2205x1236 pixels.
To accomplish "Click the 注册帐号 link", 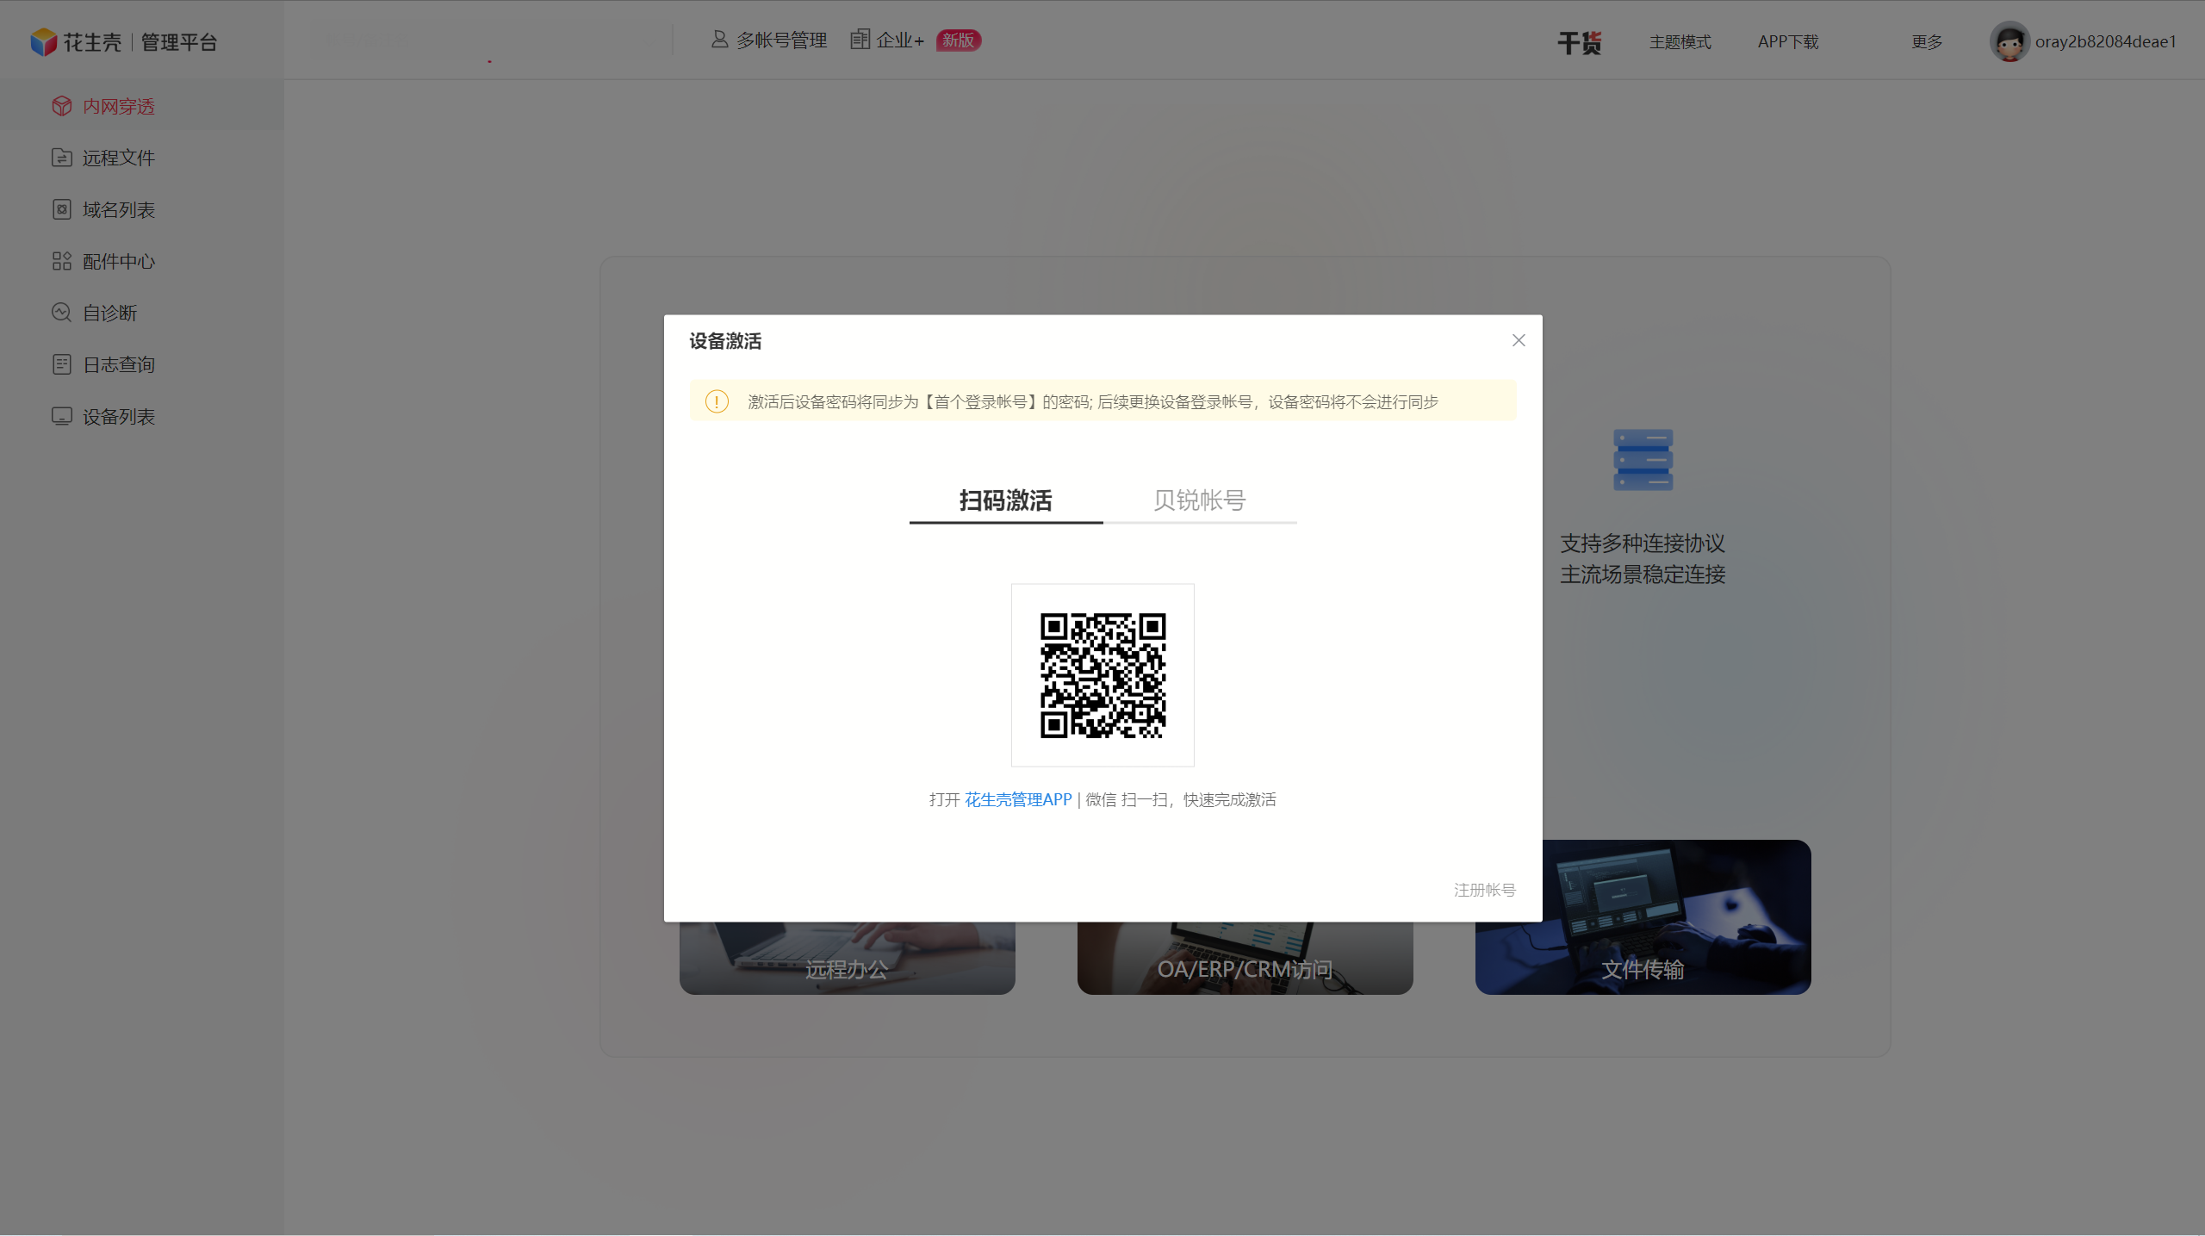I will [x=1484, y=890].
